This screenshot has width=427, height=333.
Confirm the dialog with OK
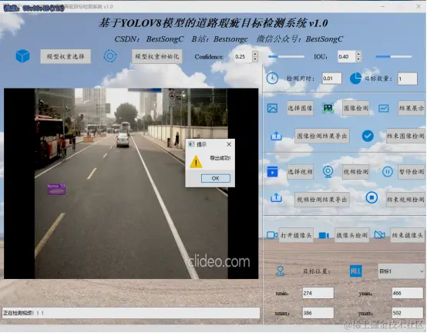[215, 178]
